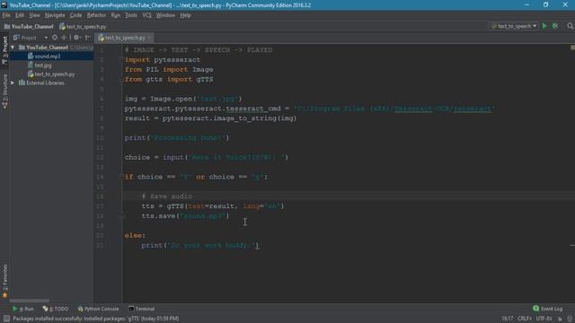The image size is (575, 323).
Task: Click the '# Save audio' comment line
Action: coord(167,196)
